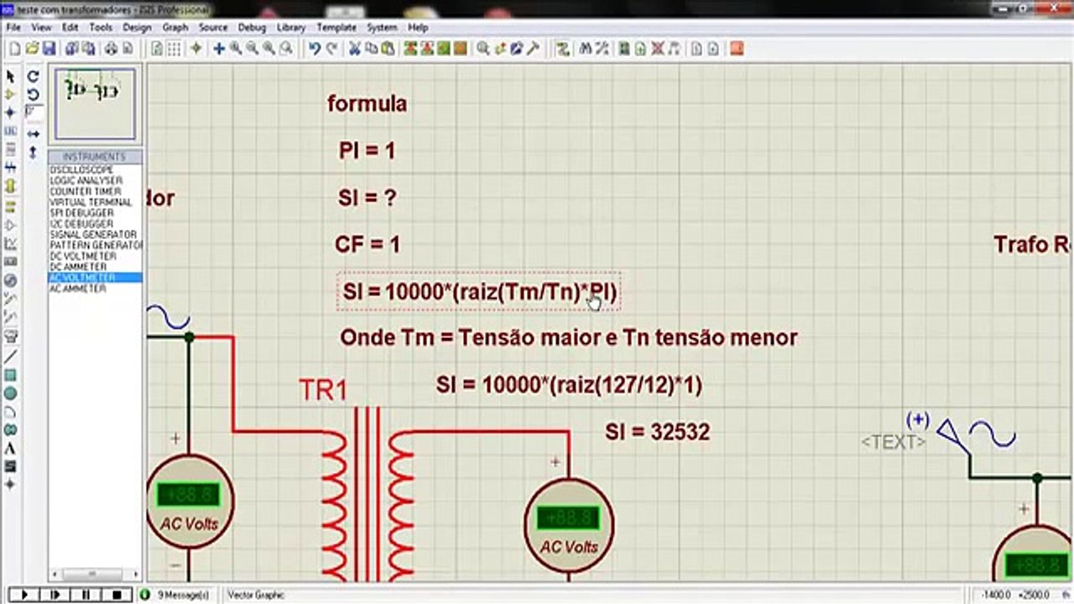
Task: Click the middle AC Volts meter
Action: 569,526
